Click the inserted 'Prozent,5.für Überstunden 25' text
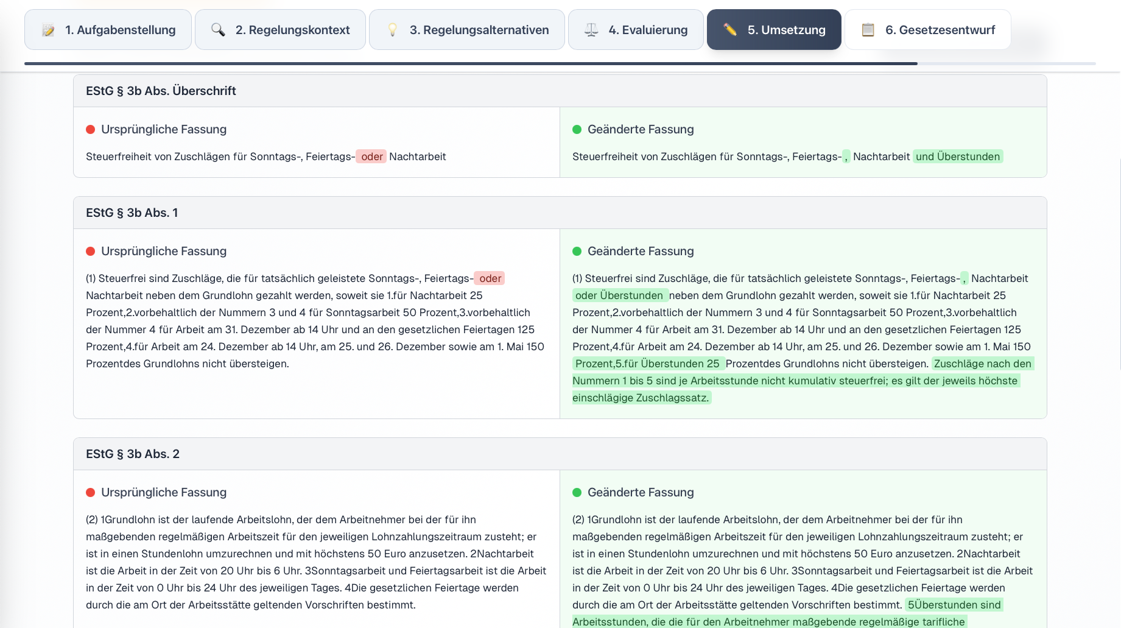The image size is (1121, 628). tap(647, 364)
